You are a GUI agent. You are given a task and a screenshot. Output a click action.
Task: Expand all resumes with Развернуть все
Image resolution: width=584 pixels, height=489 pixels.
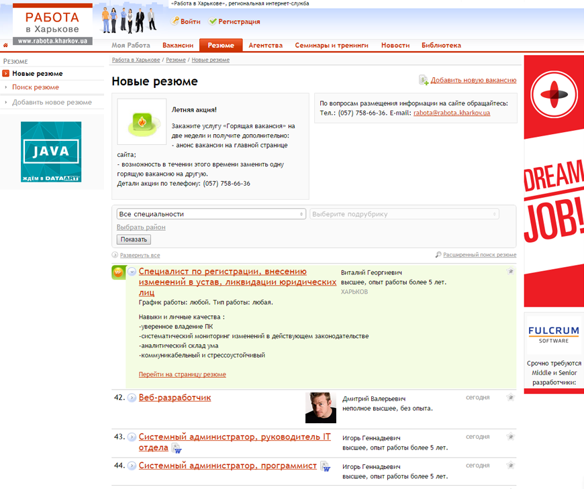[140, 256]
